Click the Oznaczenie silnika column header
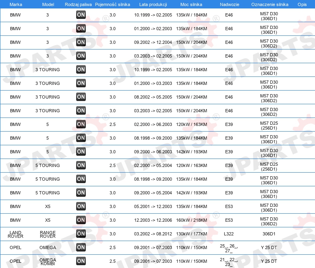 [269, 4]
